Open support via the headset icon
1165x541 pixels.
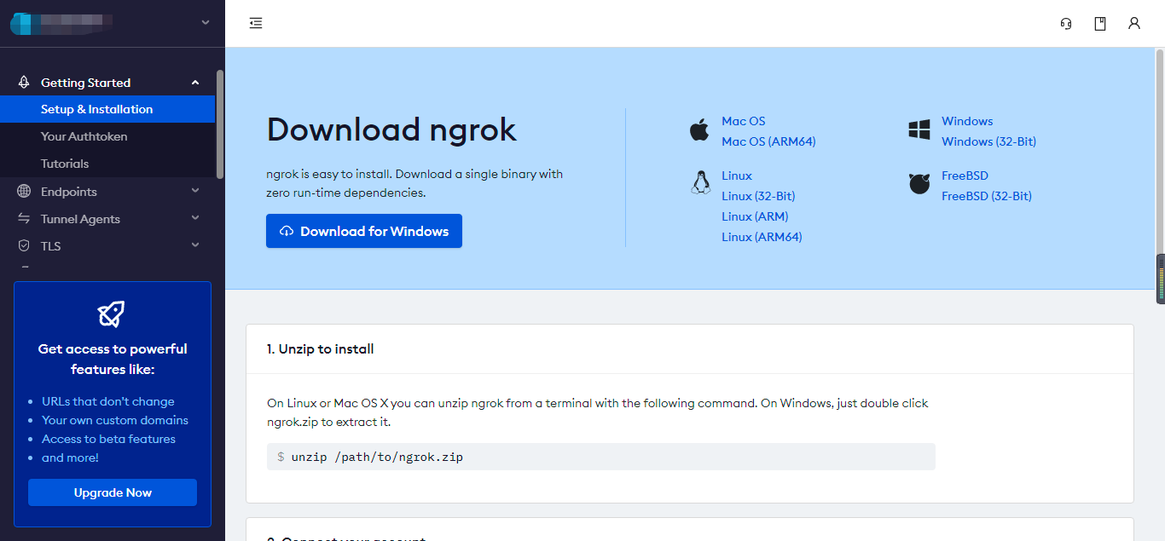pos(1065,23)
